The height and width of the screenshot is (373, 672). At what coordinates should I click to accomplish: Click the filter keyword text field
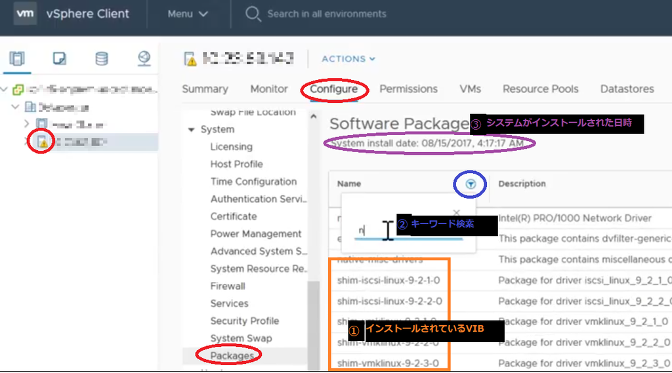(408, 231)
